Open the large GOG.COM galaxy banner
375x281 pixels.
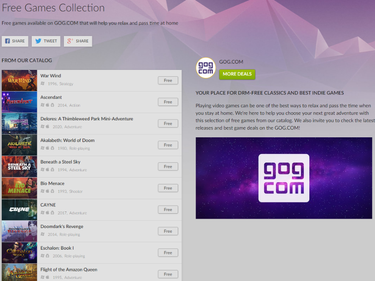284,178
